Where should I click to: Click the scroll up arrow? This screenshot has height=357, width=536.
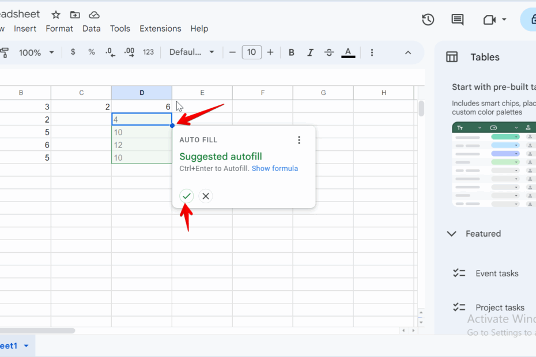coord(421,313)
